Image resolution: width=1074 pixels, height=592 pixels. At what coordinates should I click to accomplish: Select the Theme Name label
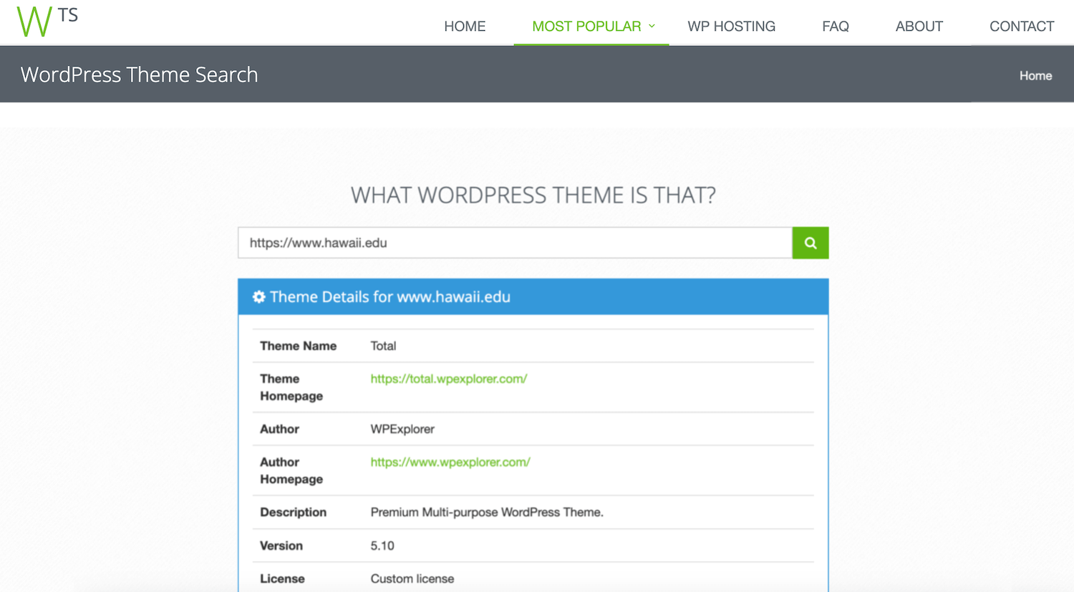298,346
